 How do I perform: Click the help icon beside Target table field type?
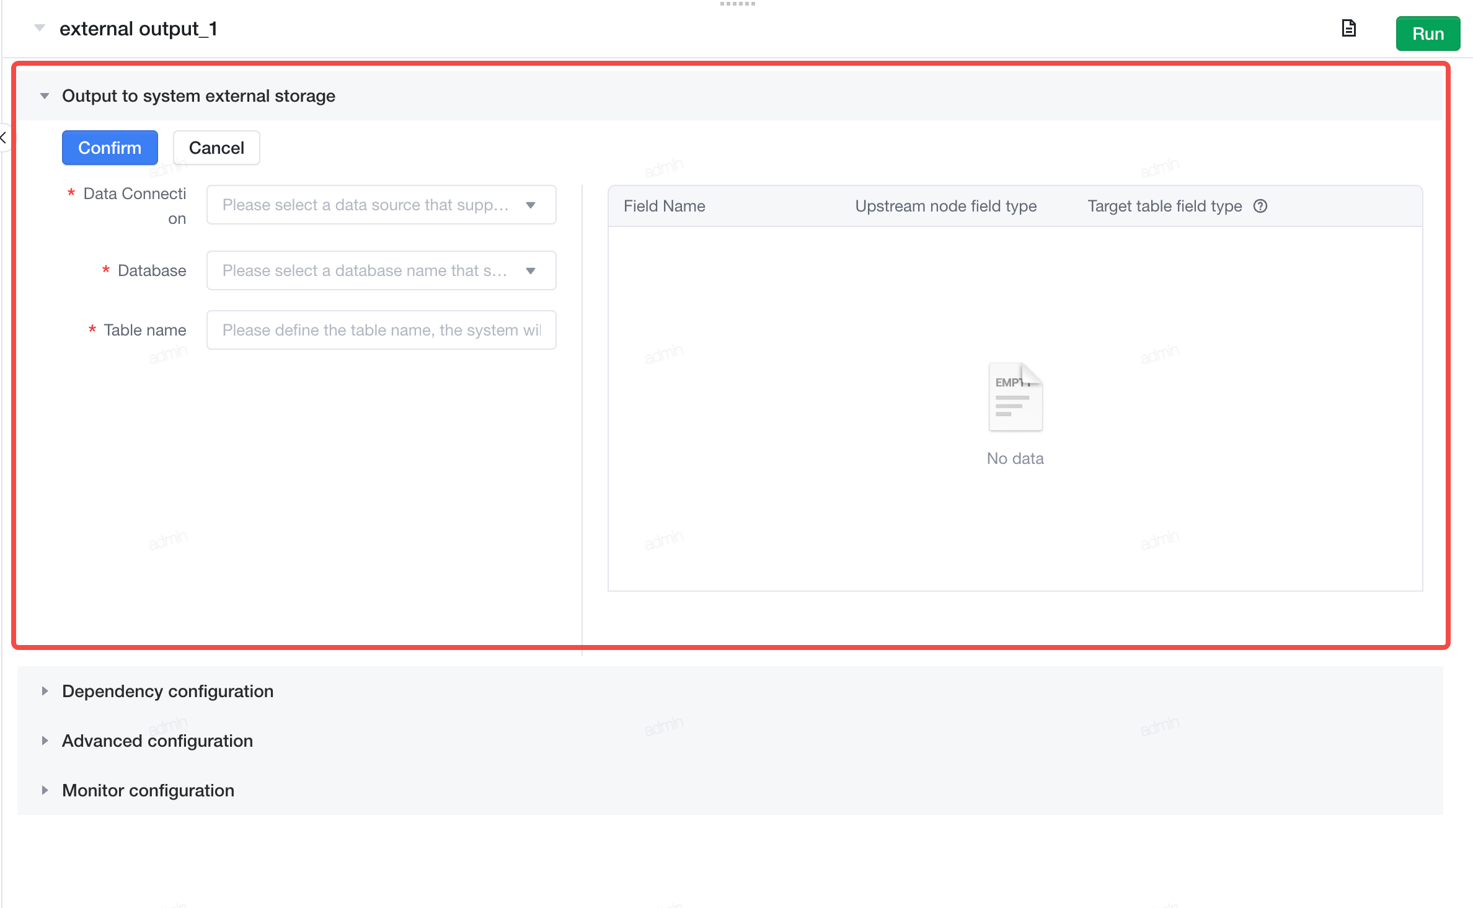click(x=1260, y=206)
